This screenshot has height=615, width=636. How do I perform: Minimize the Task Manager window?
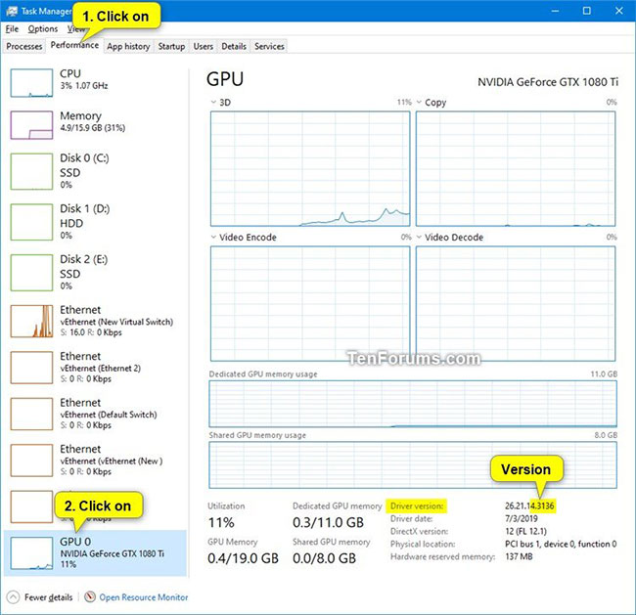pos(555,11)
